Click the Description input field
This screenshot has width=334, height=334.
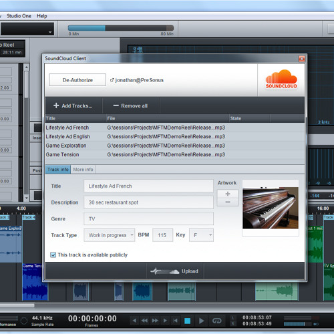[x=148, y=202]
